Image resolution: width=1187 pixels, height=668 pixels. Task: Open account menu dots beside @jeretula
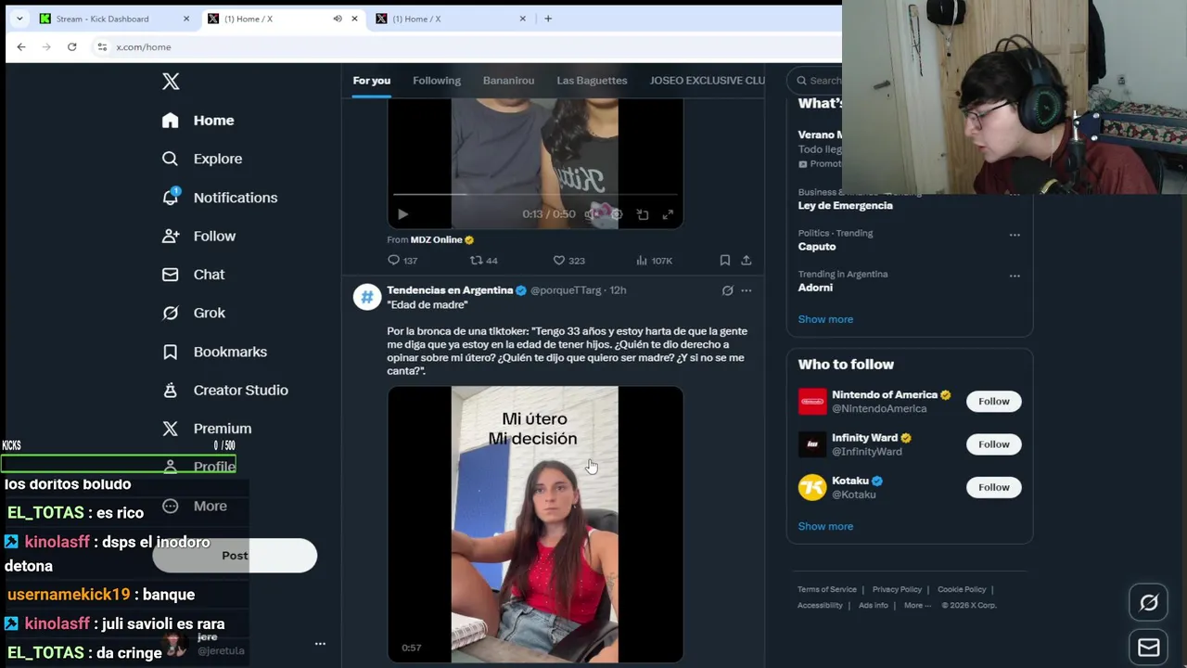(x=320, y=644)
